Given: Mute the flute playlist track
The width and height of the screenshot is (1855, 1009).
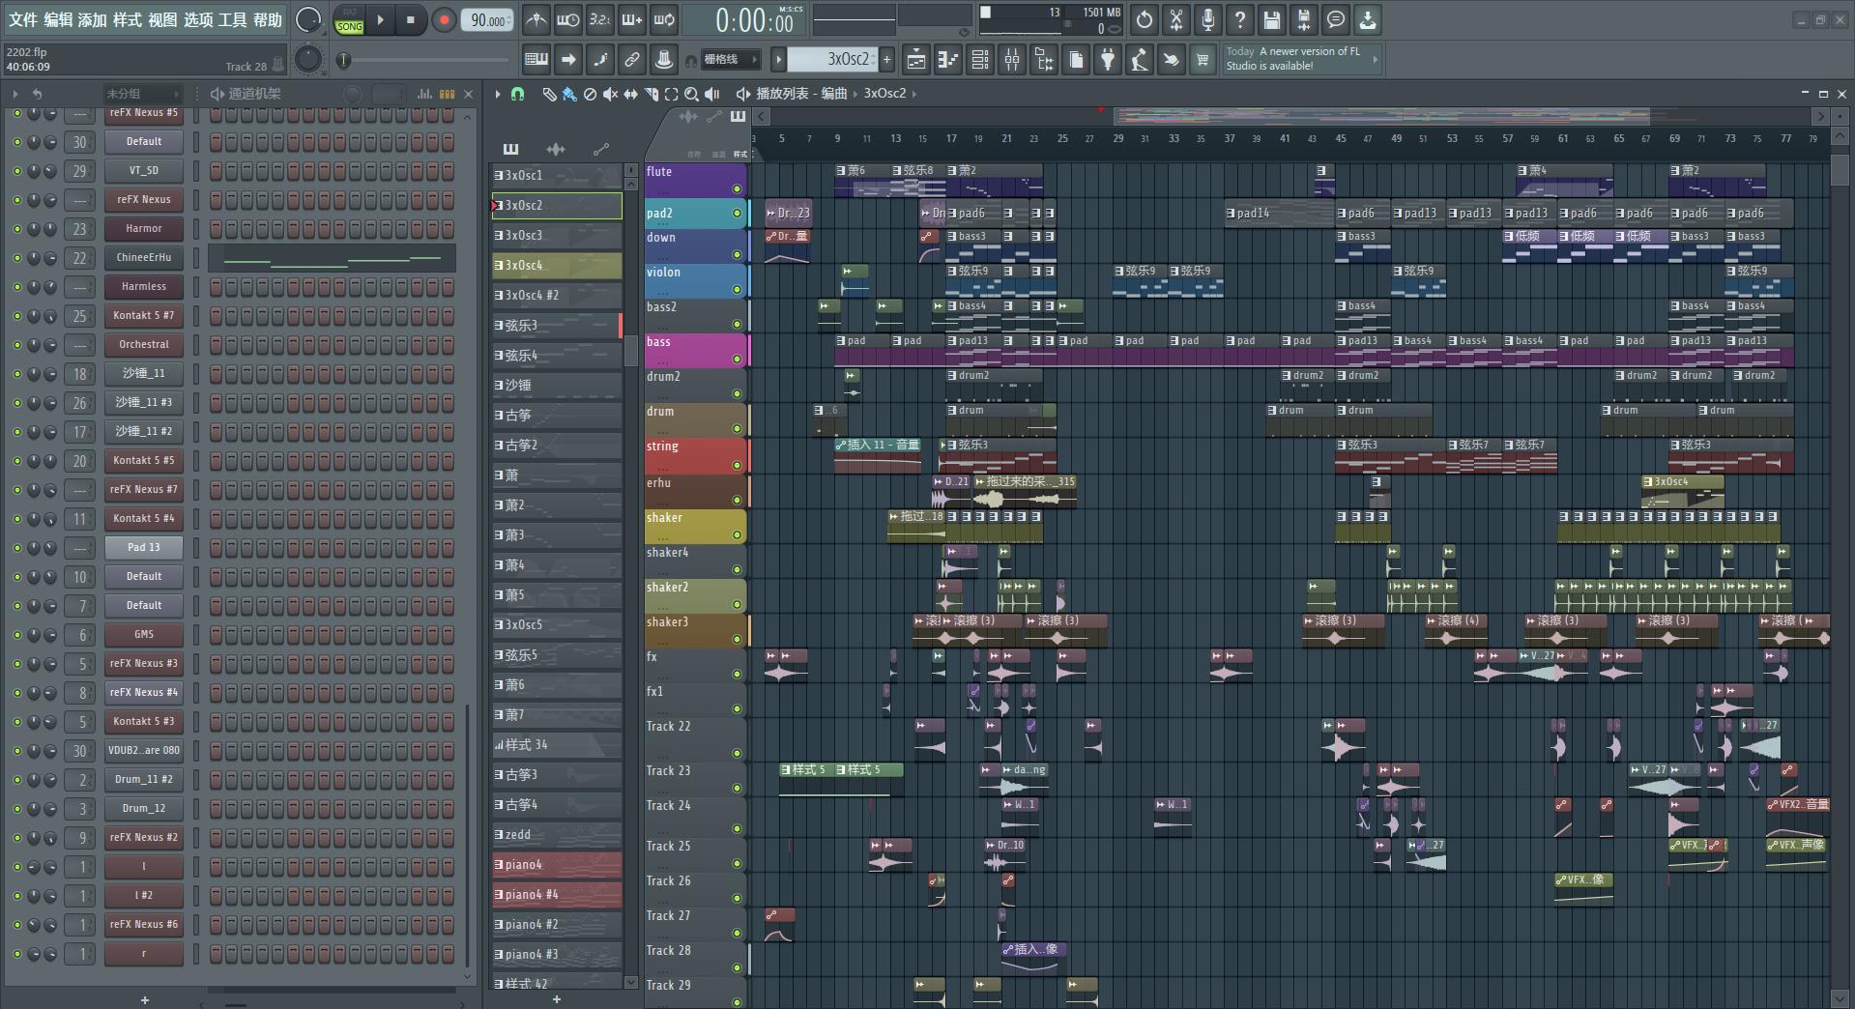Looking at the screenshot, I should point(737,188).
